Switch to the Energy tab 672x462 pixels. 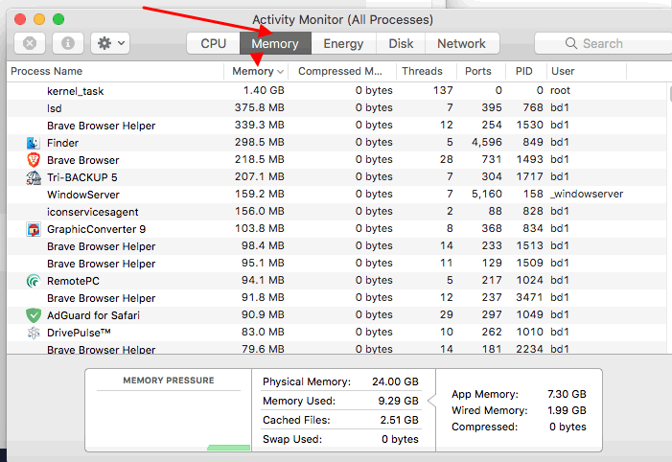(343, 43)
